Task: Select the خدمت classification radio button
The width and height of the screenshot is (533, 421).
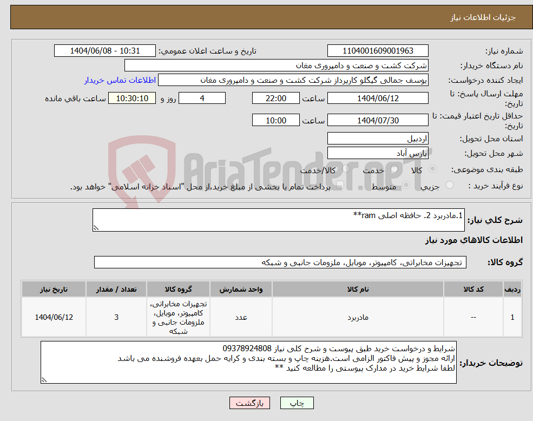Action: [x=394, y=168]
